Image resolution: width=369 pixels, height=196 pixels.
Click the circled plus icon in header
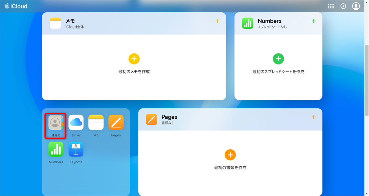point(343,6)
